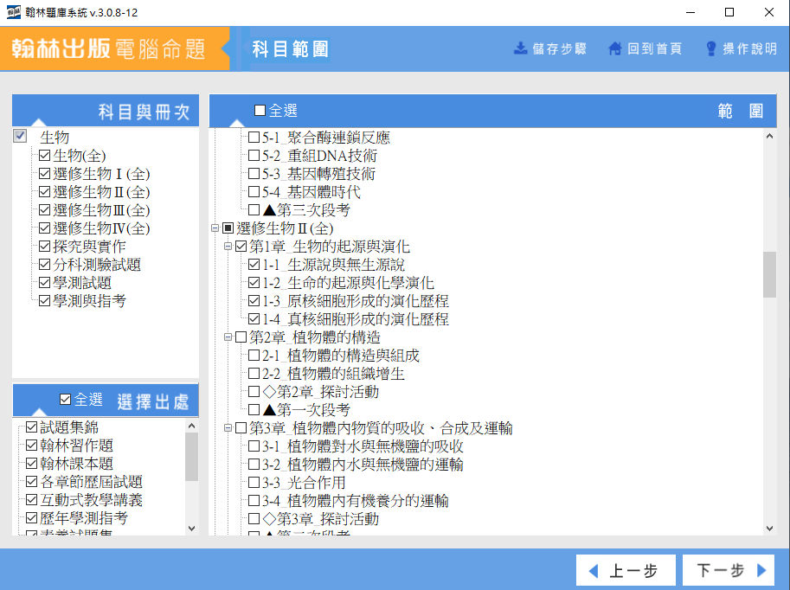The height and width of the screenshot is (590, 790).
Task: Toggle the 全選 checkbox in range header
Action: pyautogui.click(x=260, y=111)
